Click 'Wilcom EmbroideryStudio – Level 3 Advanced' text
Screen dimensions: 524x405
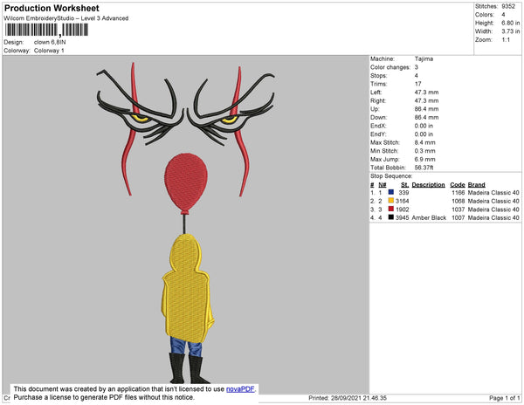pyautogui.click(x=66, y=18)
